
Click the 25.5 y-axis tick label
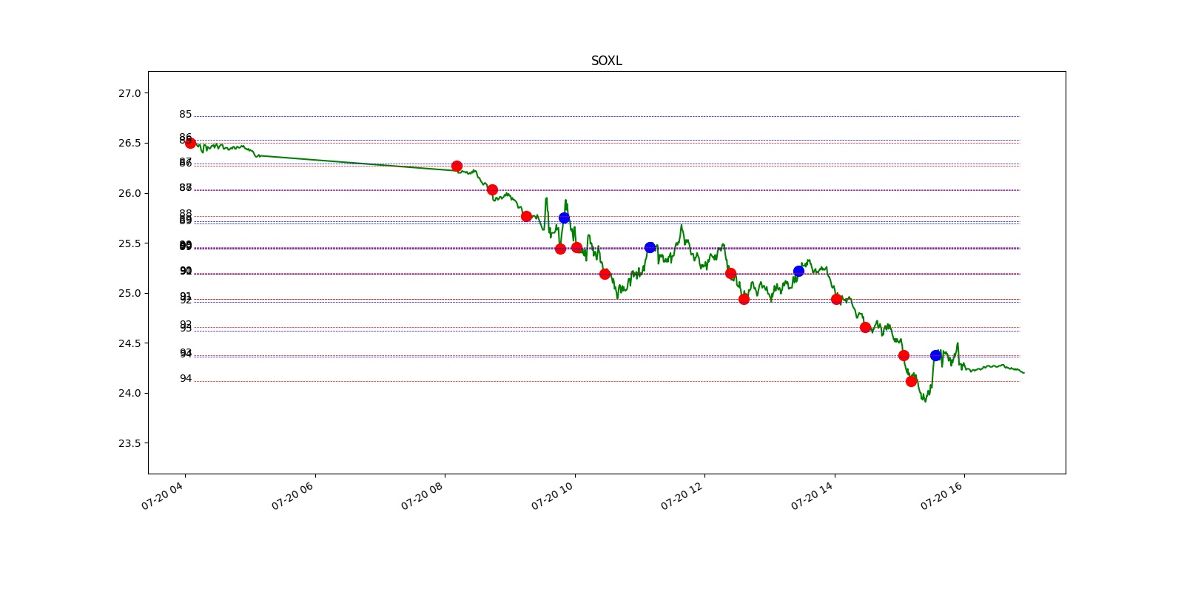coord(129,243)
